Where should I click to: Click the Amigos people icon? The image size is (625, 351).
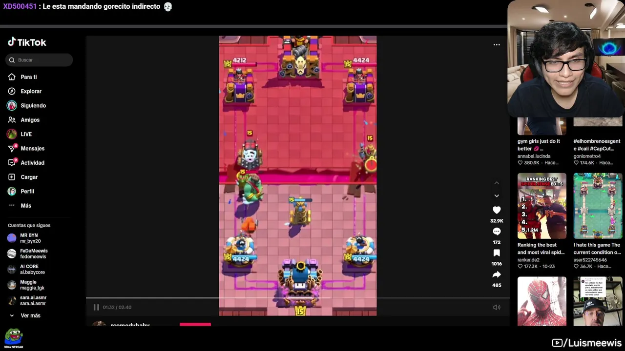point(12,120)
